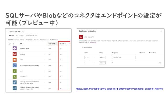This screenshot has width=168, height=94.
Task: Click the red SQL Server icon in the connector list
Action: pyautogui.click(x=15, y=54)
